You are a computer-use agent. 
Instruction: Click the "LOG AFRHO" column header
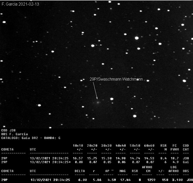coord(174,169)
